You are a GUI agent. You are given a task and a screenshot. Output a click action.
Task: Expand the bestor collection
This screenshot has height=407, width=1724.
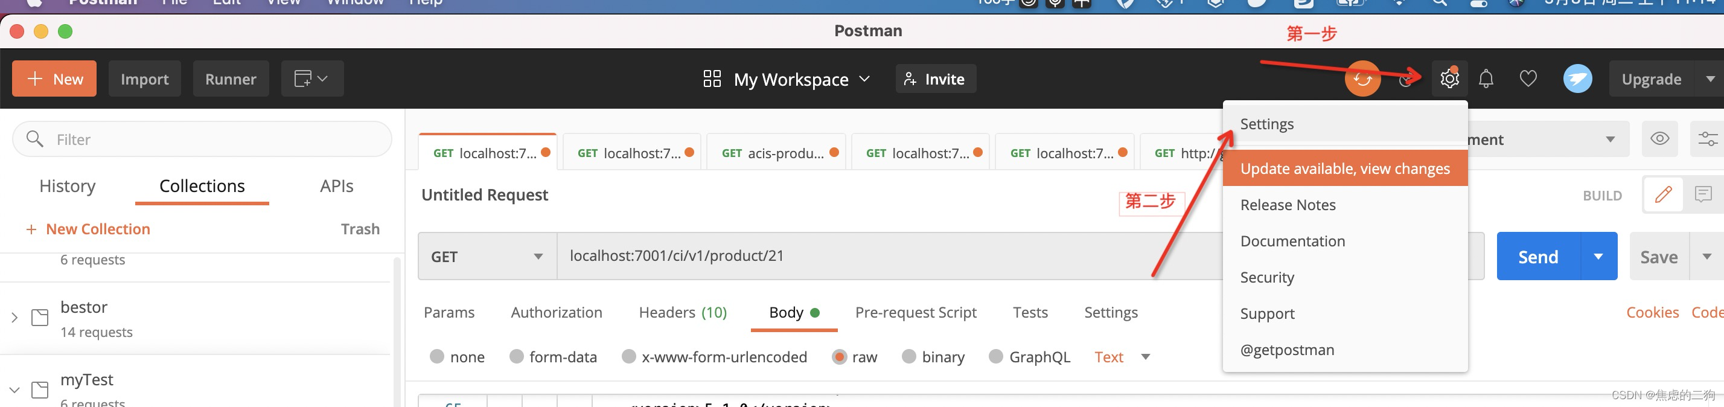(x=14, y=317)
